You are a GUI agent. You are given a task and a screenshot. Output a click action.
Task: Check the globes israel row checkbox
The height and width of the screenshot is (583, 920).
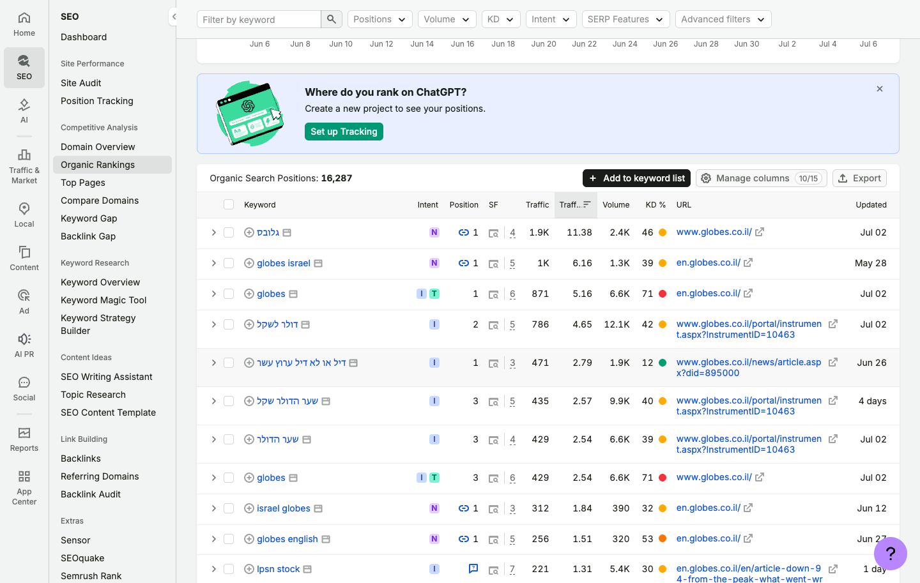[x=229, y=263]
